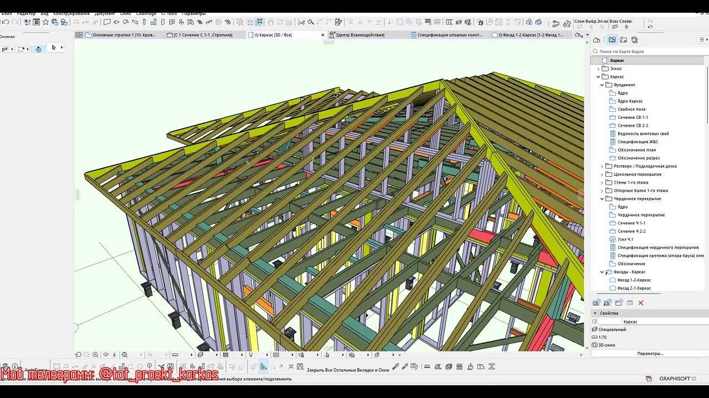709x398 pixels.
Task: Collapse Чердачное перекрытие folder
Action: click(x=602, y=199)
